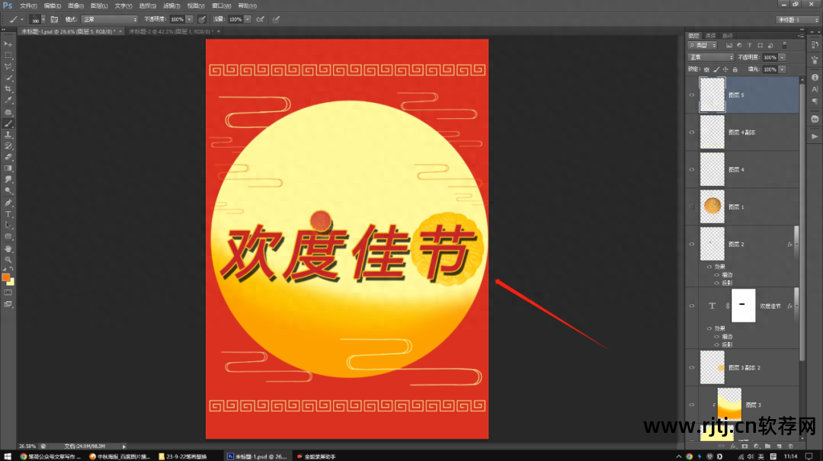The image size is (823, 461).
Task: Switch to the 通道 panel tab
Action: click(x=710, y=35)
